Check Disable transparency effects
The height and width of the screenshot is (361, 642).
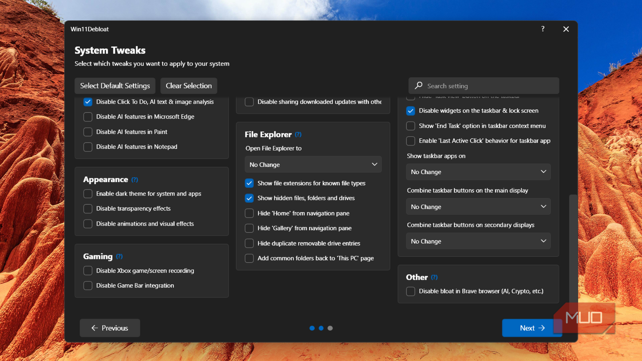[x=88, y=209]
